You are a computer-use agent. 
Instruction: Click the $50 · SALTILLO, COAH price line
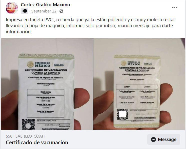25,136
